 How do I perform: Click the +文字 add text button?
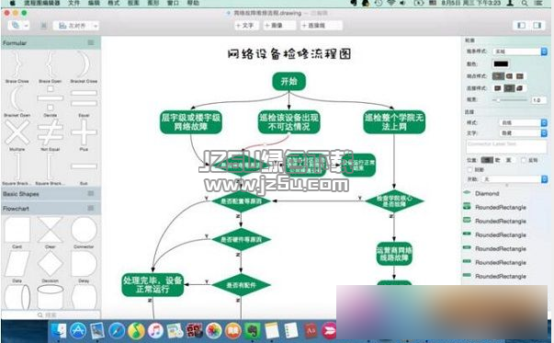pyautogui.click(x=246, y=26)
